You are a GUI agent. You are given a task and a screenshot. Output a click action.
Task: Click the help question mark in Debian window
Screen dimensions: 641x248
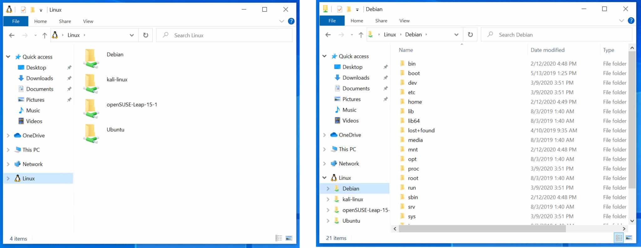(x=631, y=21)
